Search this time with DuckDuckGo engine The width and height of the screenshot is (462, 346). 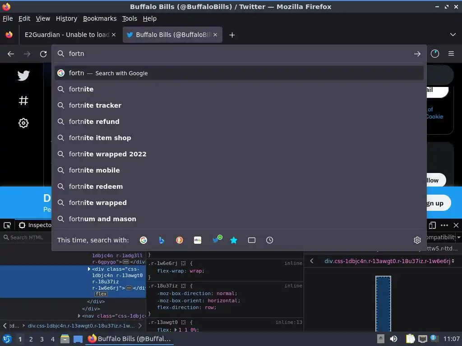(180, 240)
